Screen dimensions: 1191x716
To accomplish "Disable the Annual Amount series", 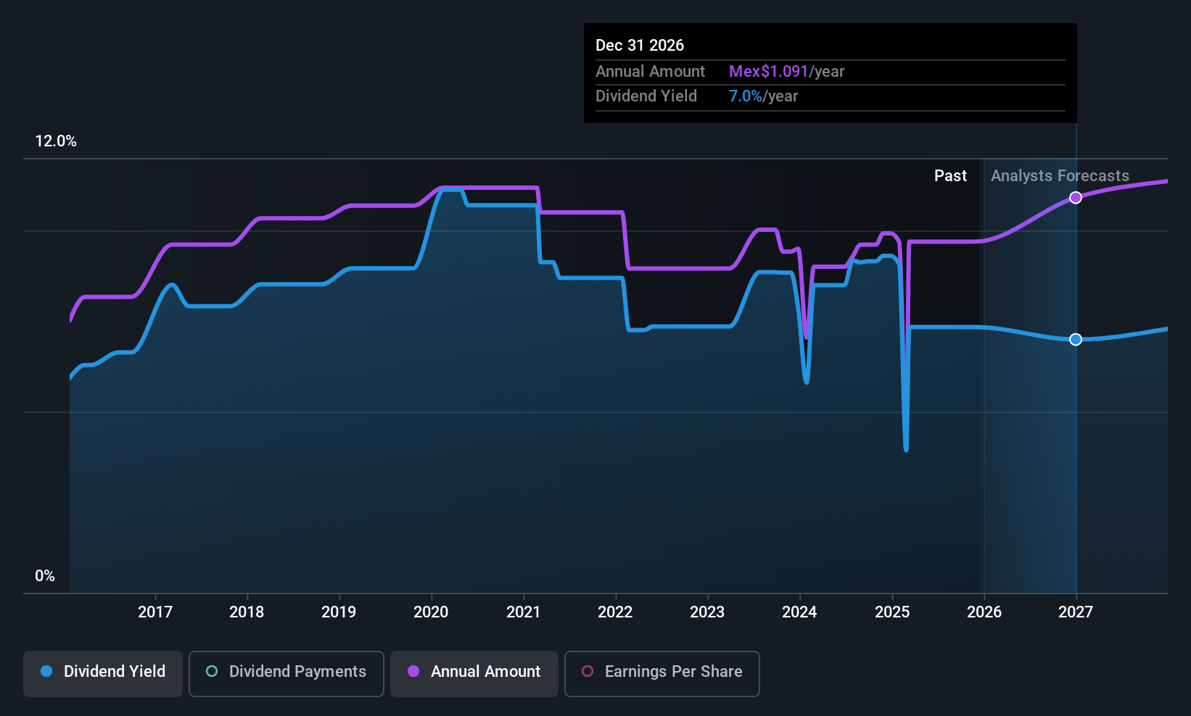I will pos(474,673).
